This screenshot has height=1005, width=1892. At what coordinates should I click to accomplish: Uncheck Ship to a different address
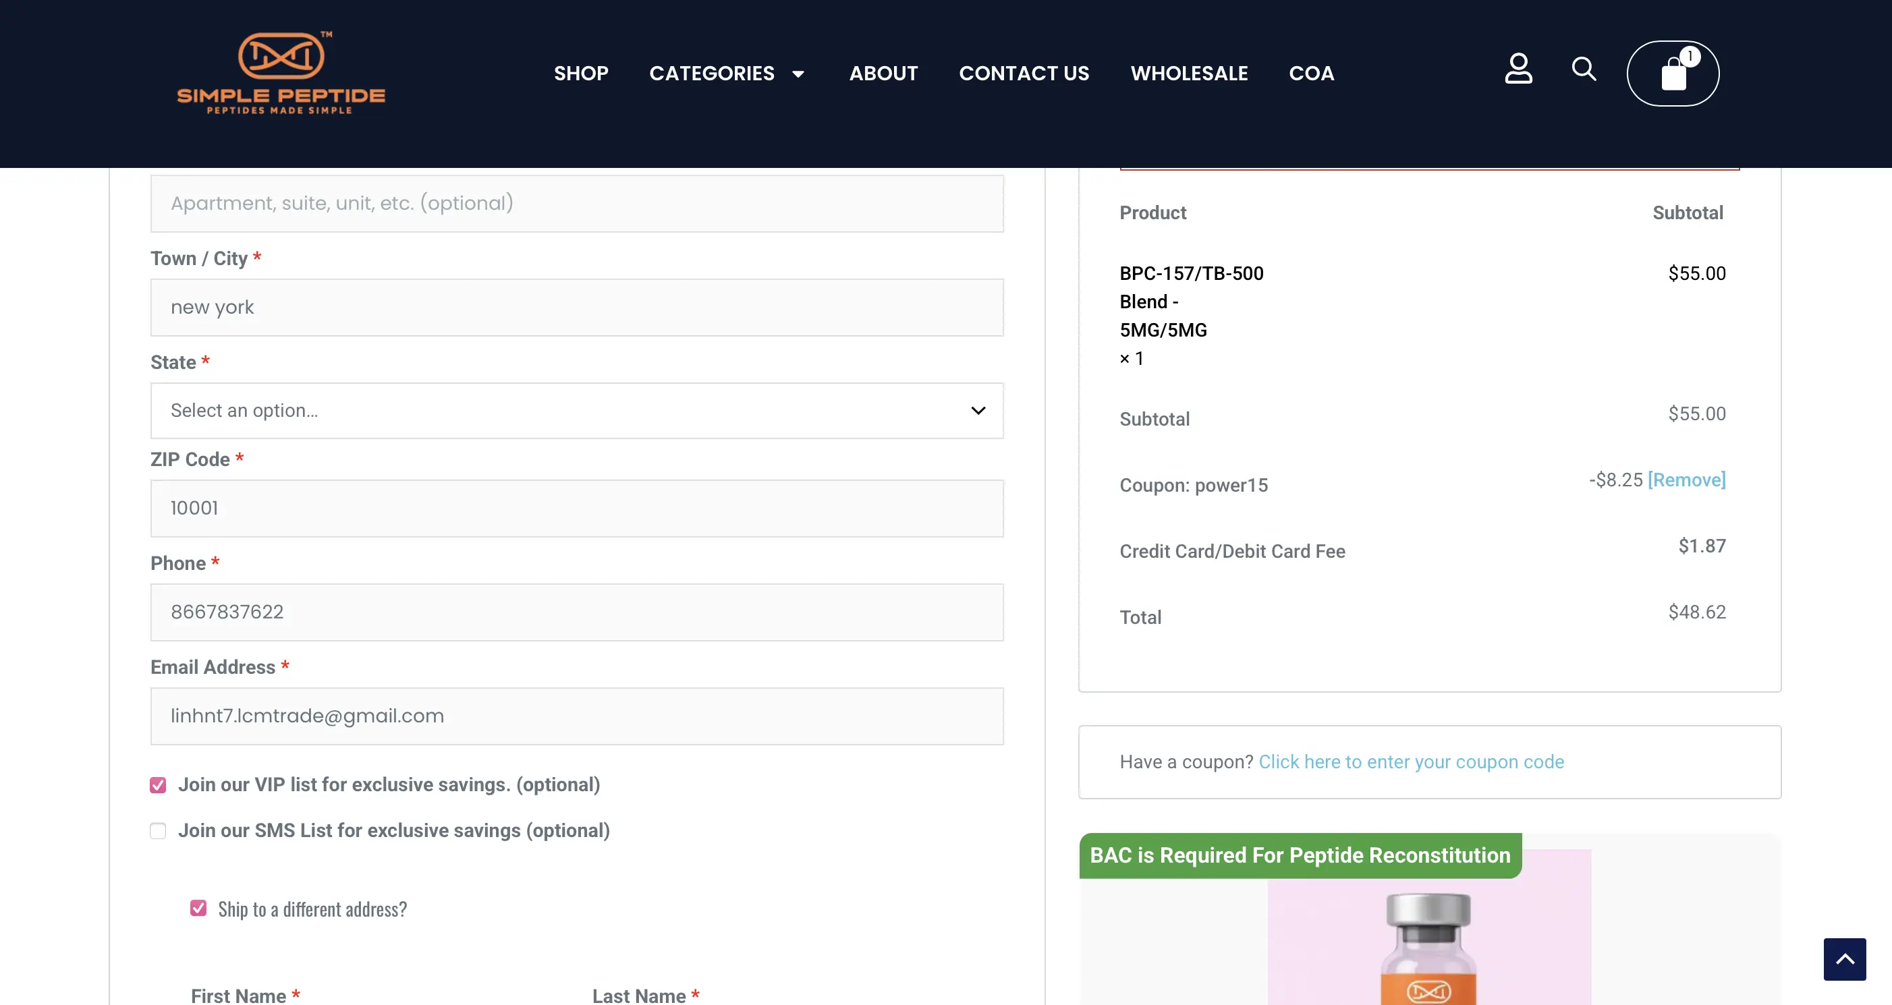(x=198, y=908)
